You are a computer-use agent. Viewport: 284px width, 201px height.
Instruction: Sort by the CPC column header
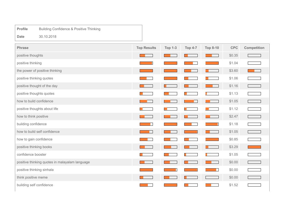pos(234,48)
